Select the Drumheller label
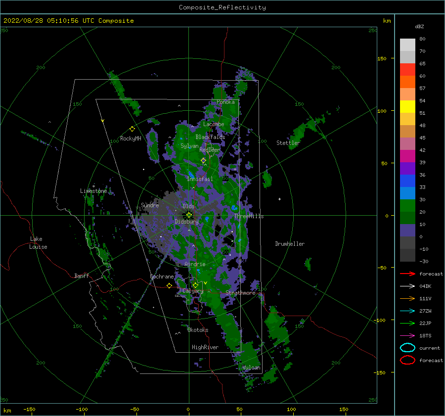The image size is (445, 416). point(290,244)
